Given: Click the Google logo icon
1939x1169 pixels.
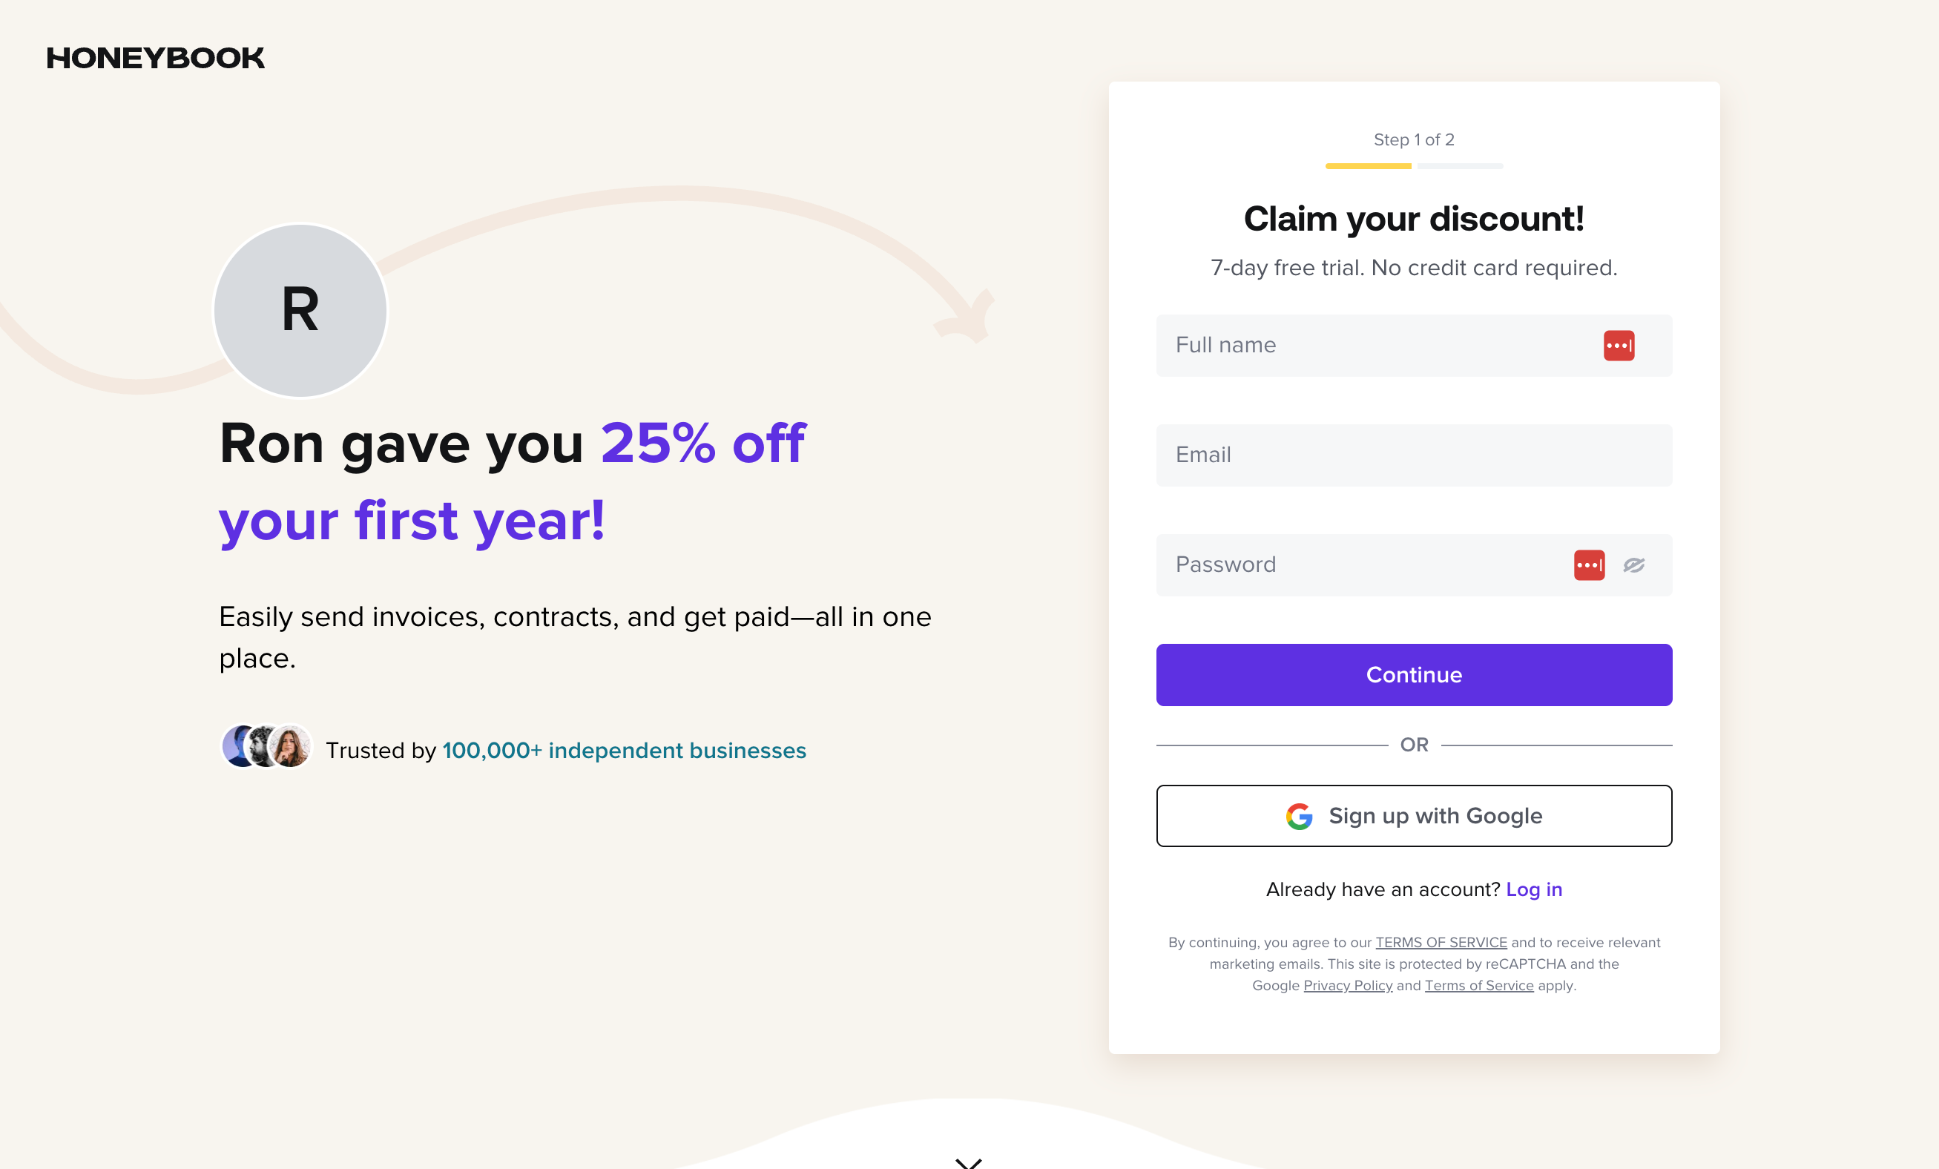Looking at the screenshot, I should [x=1298, y=817].
